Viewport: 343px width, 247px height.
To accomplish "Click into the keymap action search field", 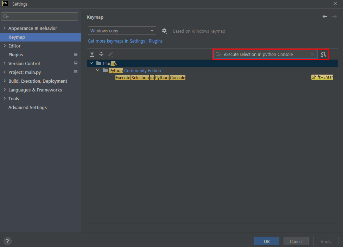I will (x=265, y=54).
